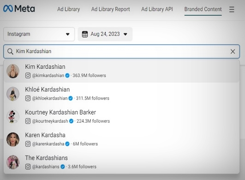Click the arrow next to the date

125,34
